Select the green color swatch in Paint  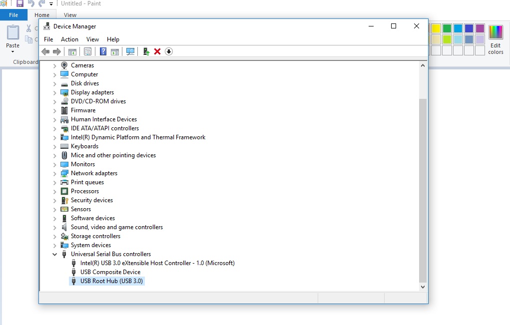tap(447, 28)
